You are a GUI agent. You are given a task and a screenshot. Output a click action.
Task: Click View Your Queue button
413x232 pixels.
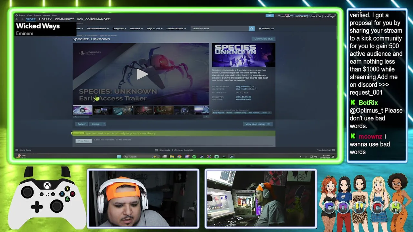(258, 124)
